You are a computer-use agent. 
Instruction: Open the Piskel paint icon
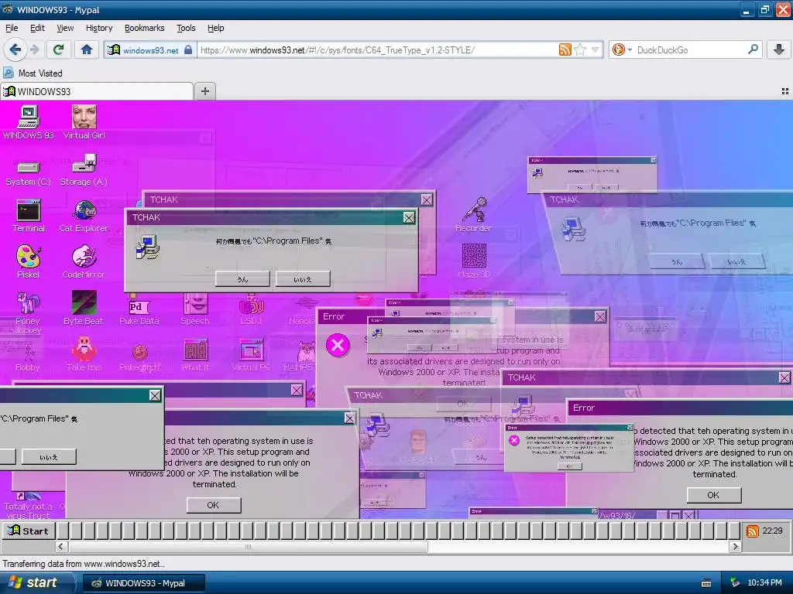29,262
